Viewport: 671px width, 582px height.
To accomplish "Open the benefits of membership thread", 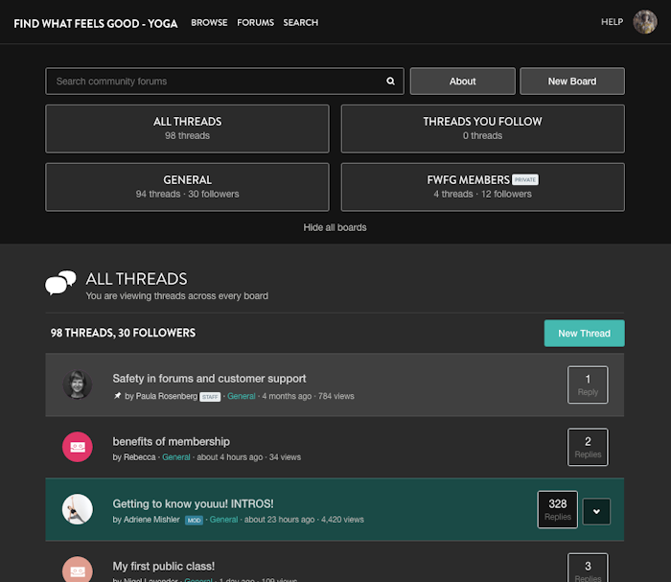I will coord(171,441).
